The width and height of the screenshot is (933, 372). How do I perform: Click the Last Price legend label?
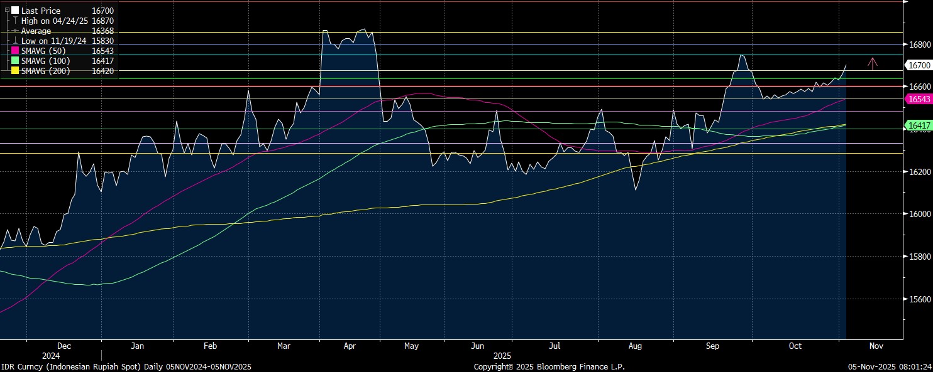41,11
